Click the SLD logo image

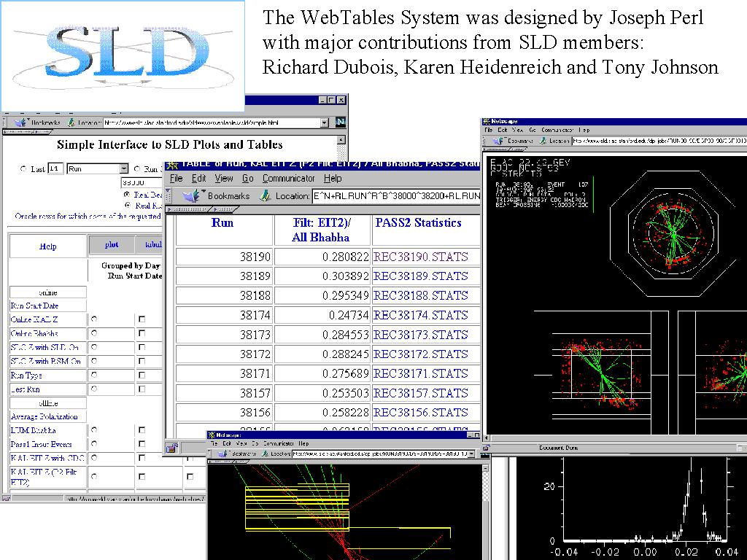pyautogui.click(x=123, y=56)
